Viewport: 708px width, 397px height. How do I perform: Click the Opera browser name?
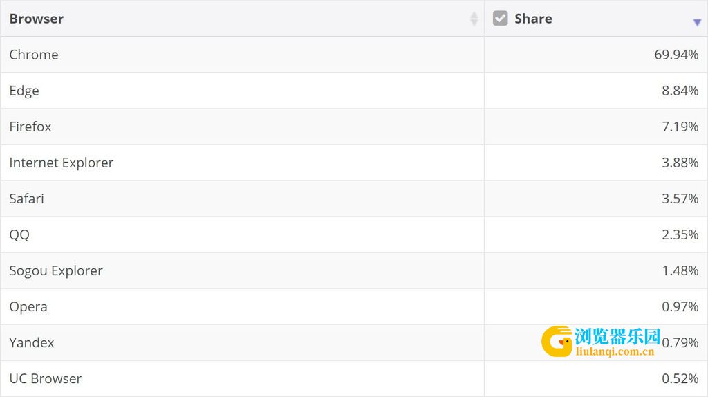(x=28, y=306)
